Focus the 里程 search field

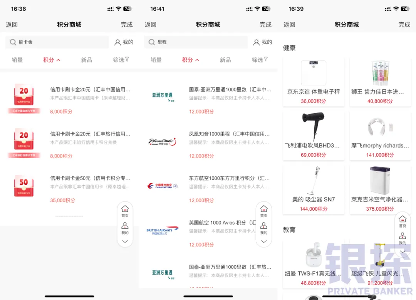(196, 42)
